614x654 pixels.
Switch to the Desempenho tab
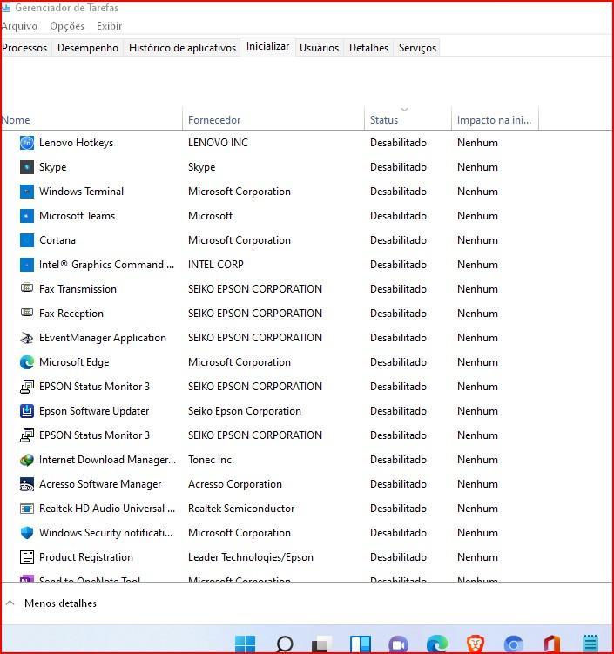coord(88,48)
